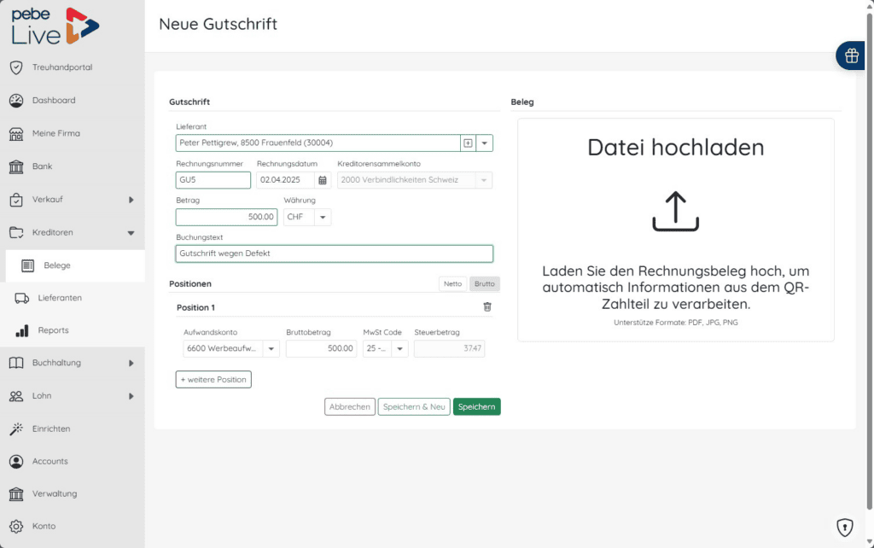
Task: Add another position with weitere Position
Action: [x=213, y=380]
